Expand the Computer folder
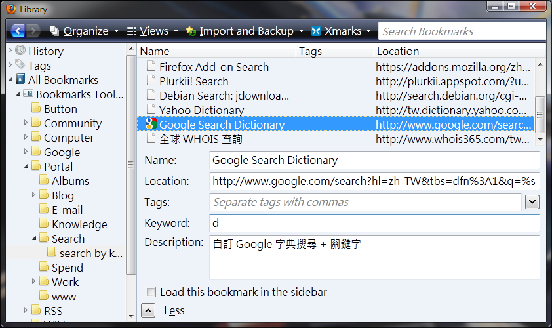 pos(26,137)
